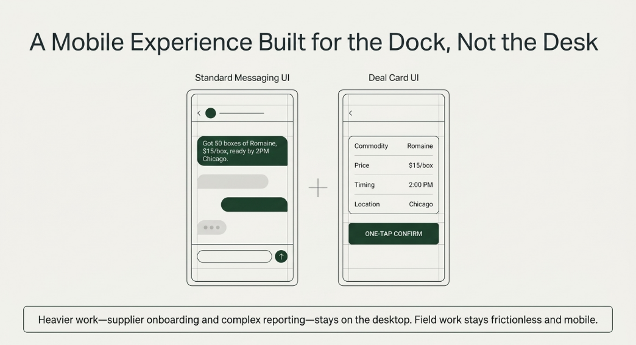Viewport: 636px width, 345px height.
Task: Click the '$15/box' value in the deal card
Action: coord(420,166)
